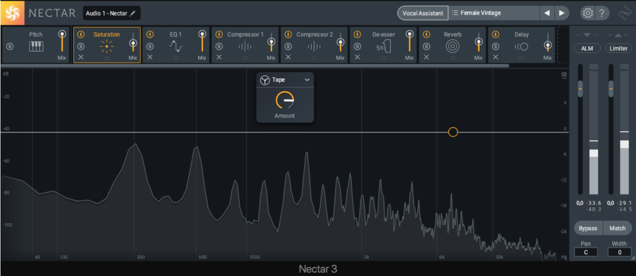Open the Female Vintage preset list

(494, 13)
